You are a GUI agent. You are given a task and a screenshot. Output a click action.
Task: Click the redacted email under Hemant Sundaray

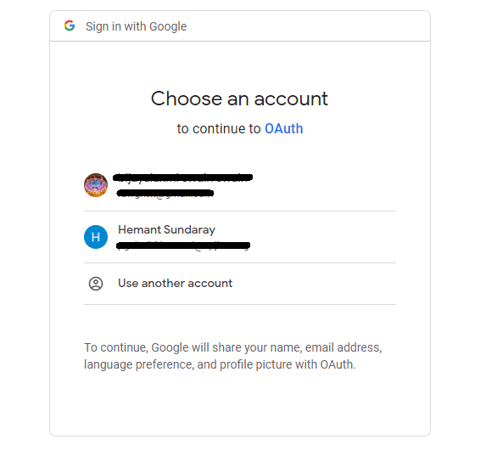(x=183, y=245)
